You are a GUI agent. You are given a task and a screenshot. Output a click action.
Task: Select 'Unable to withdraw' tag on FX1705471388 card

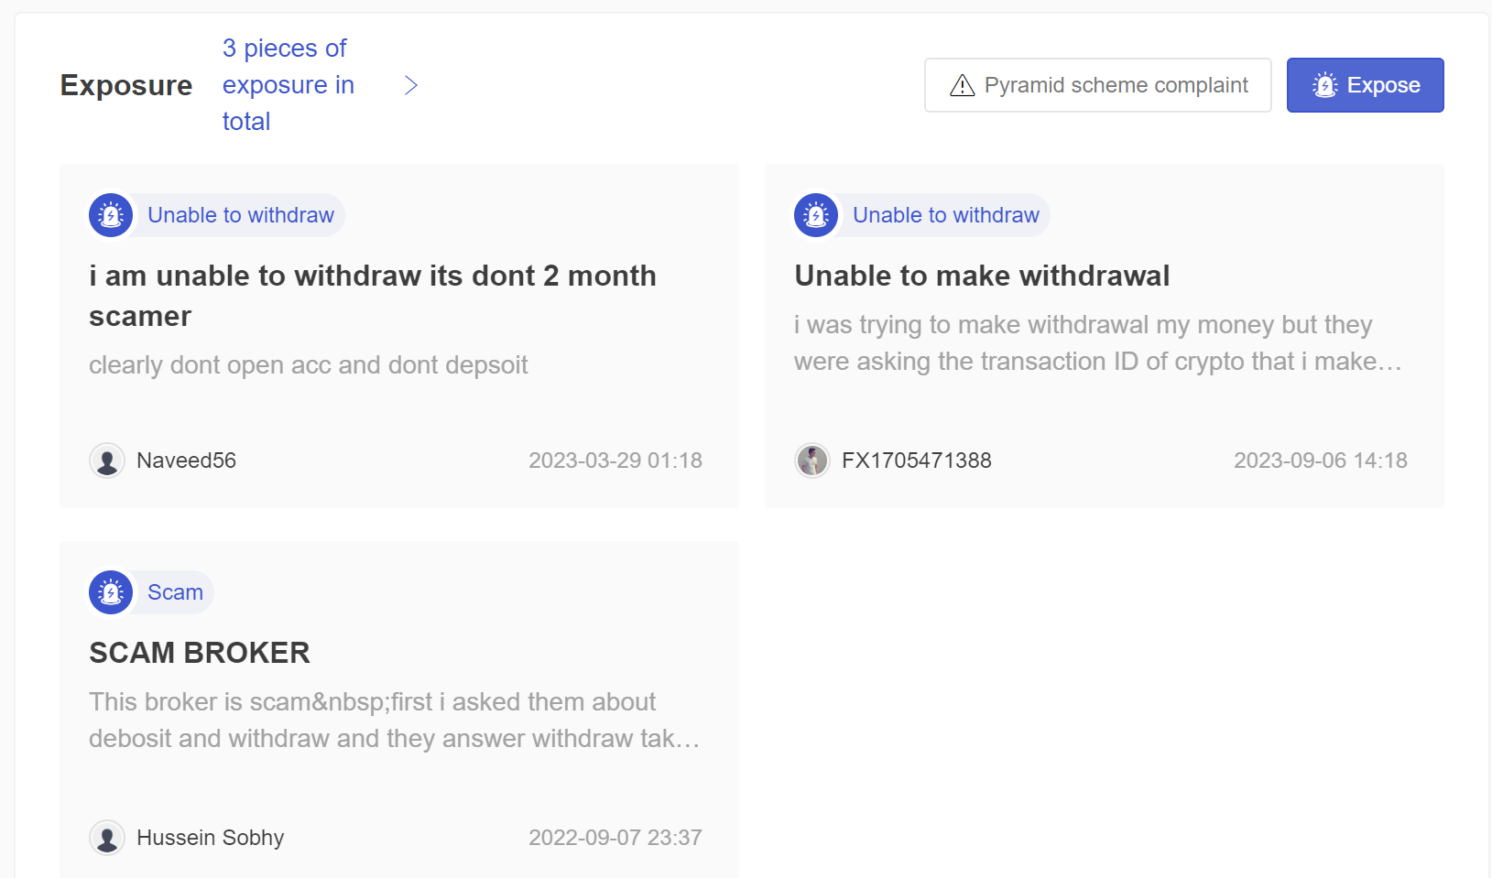[x=946, y=215]
